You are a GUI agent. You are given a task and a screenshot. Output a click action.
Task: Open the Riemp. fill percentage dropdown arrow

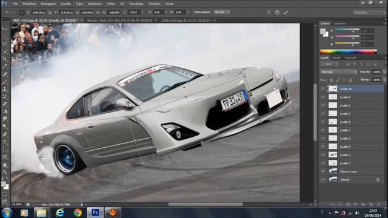(x=384, y=80)
